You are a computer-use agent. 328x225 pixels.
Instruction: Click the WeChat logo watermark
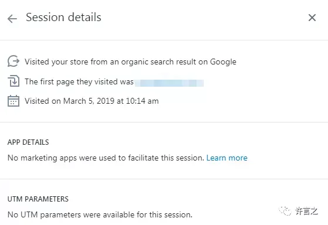pyautogui.click(x=285, y=211)
